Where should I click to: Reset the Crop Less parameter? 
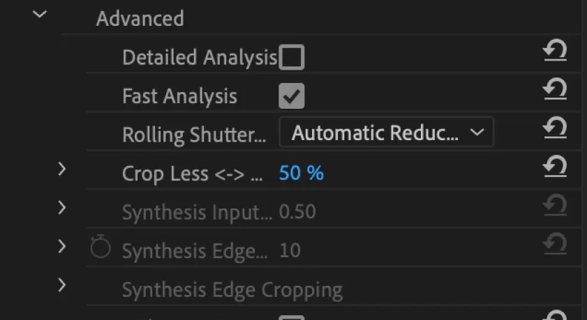(555, 167)
